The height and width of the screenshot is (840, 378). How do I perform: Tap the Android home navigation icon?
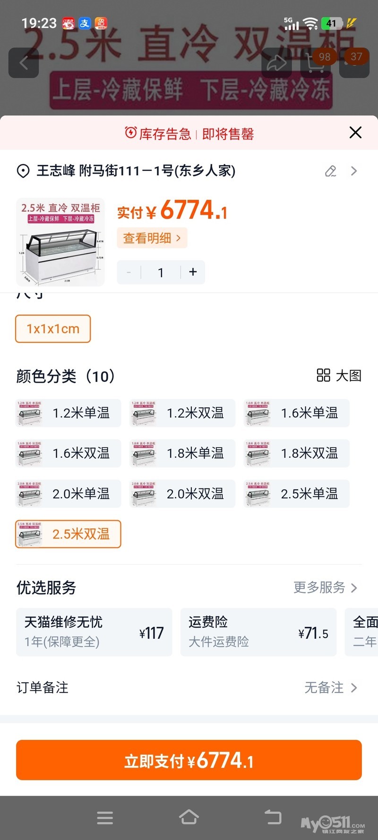coord(189,817)
